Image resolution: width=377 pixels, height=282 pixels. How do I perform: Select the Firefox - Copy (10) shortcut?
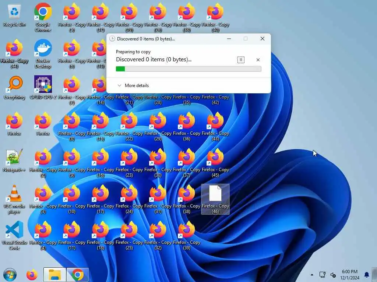[72, 199]
